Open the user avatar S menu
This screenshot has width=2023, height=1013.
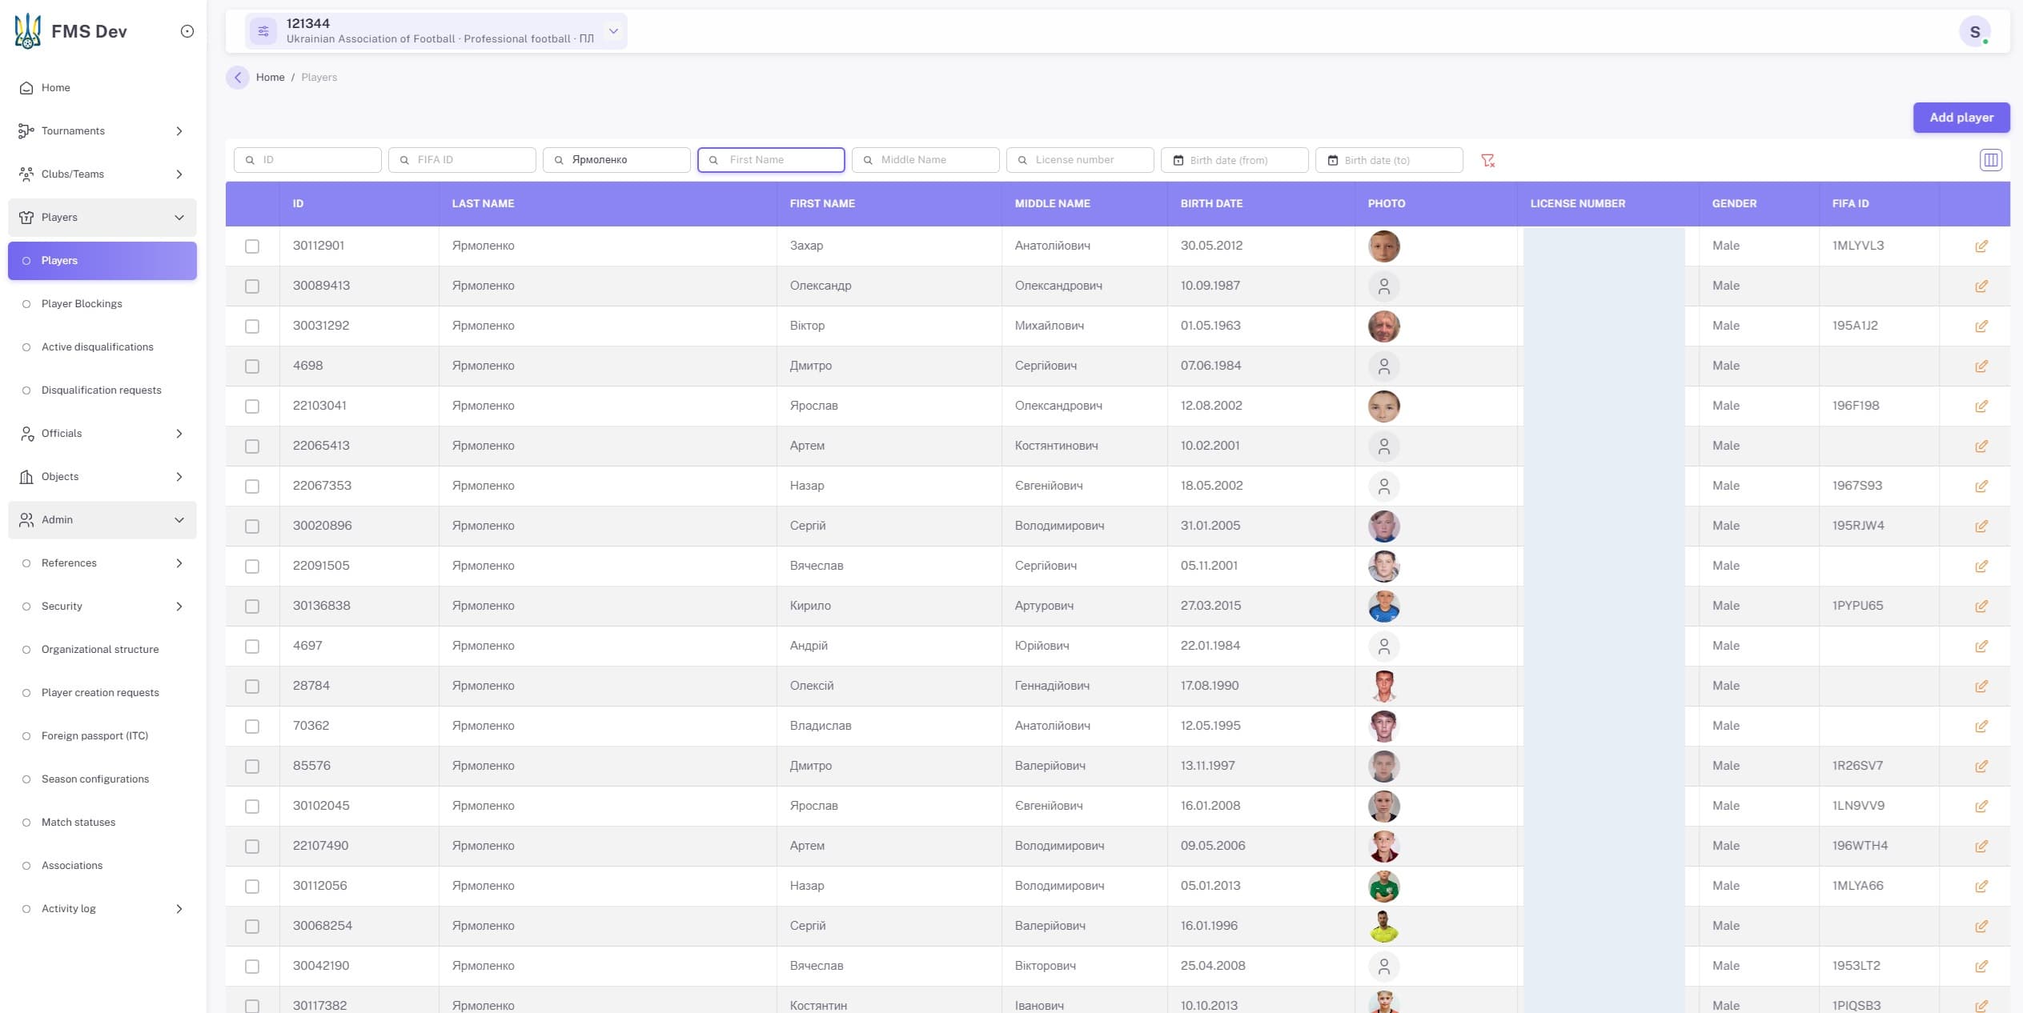[x=1974, y=32]
